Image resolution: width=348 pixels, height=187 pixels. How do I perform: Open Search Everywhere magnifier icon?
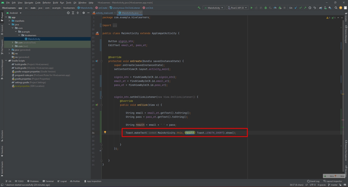(336, 8)
